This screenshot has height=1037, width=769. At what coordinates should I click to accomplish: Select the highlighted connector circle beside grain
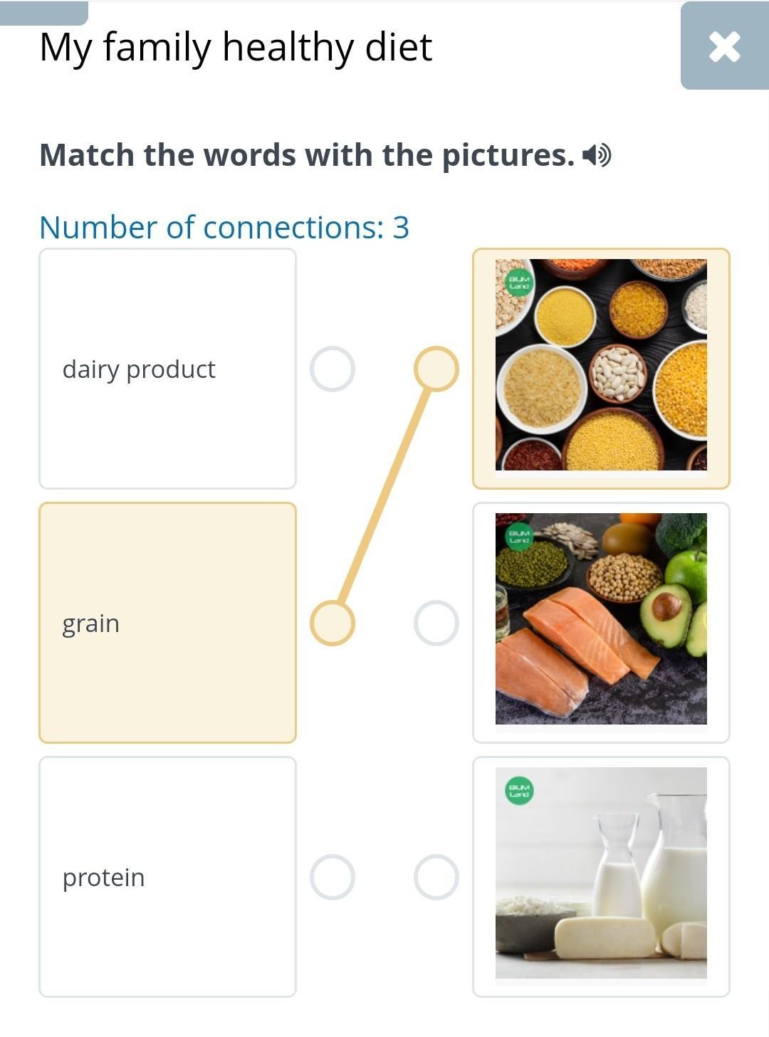pyautogui.click(x=333, y=623)
